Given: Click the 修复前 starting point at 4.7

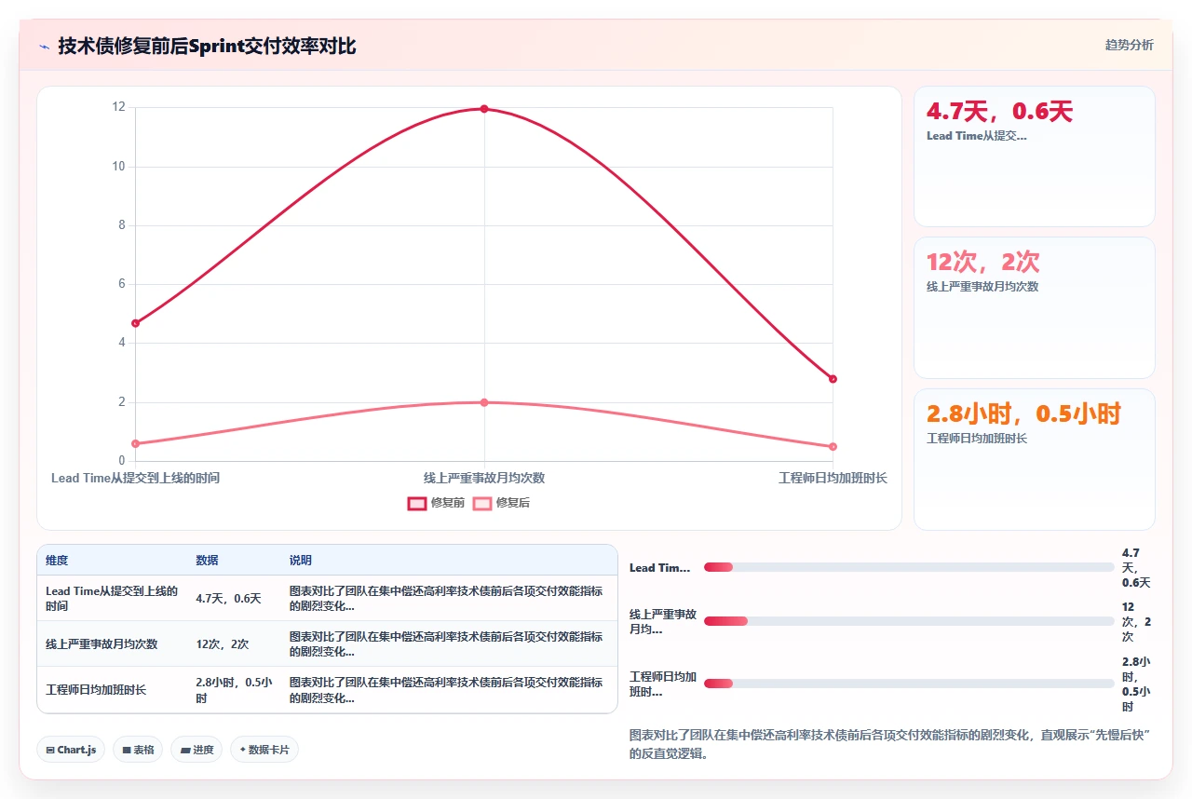Looking at the screenshot, I should point(136,323).
